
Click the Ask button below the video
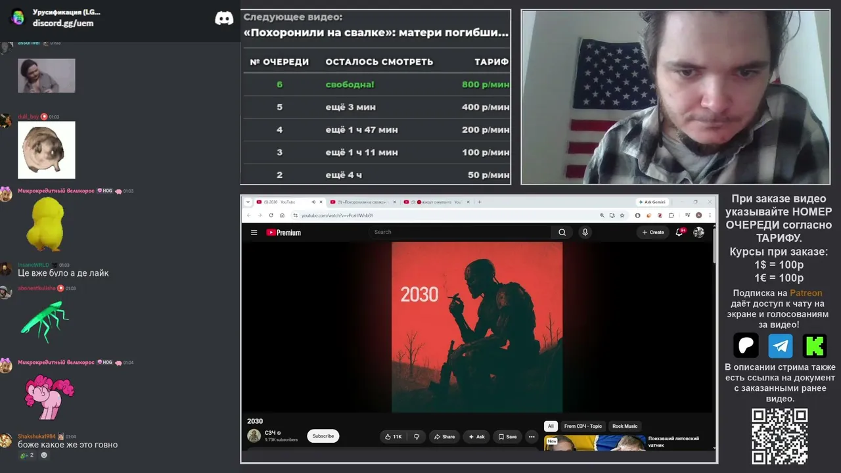pyautogui.click(x=476, y=437)
